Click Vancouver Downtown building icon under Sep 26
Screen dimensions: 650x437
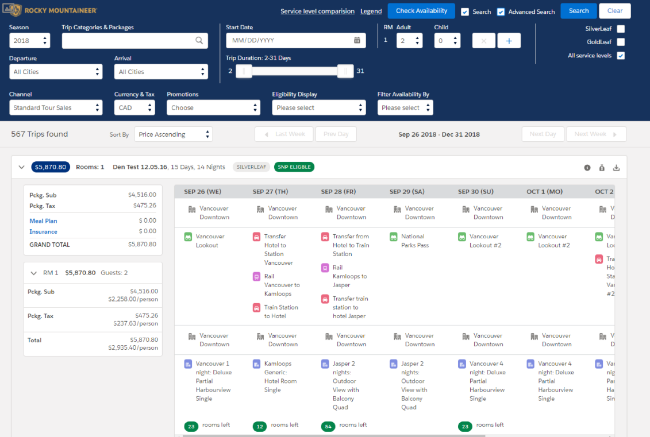coord(192,209)
